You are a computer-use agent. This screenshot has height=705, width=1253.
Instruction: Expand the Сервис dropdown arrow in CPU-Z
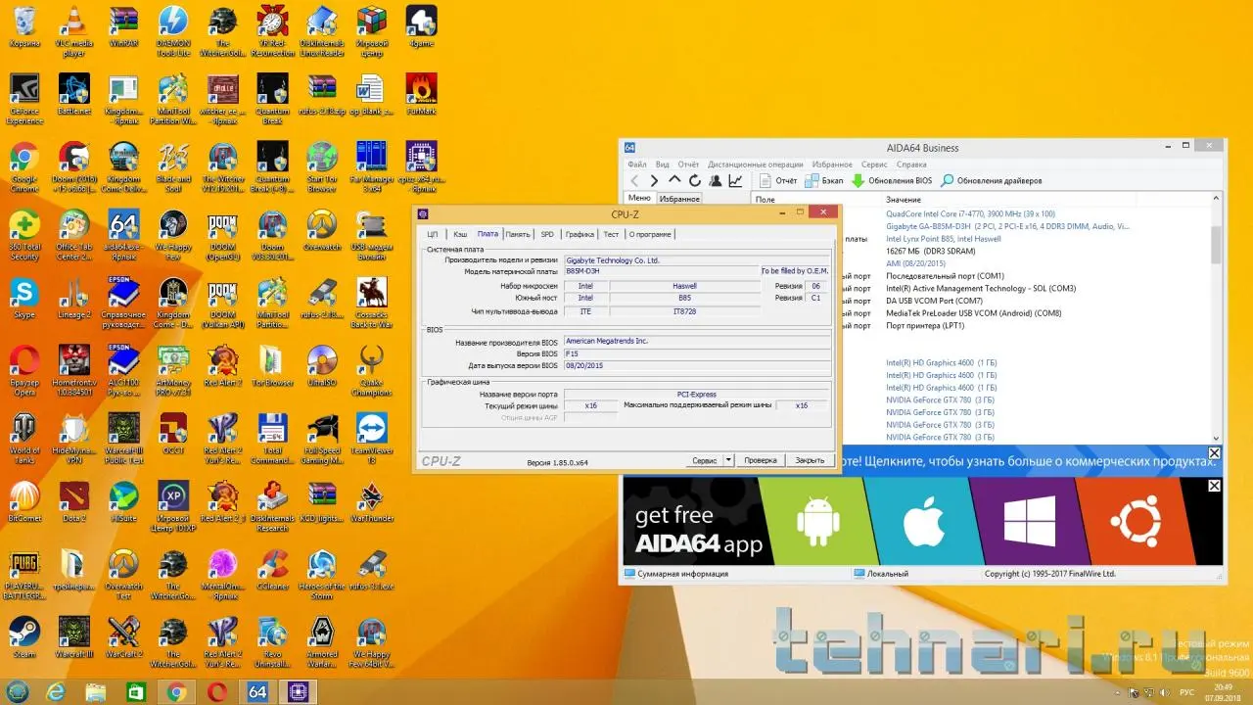(727, 460)
